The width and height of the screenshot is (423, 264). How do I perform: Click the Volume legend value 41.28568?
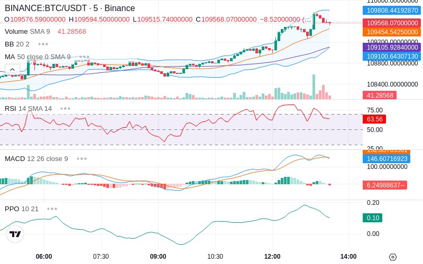pyautogui.click(x=72, y=32)
